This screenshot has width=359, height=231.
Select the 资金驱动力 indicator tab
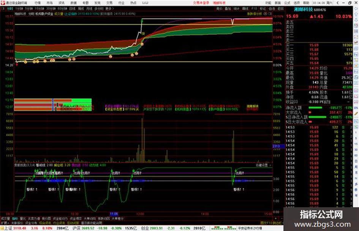point(60,218)
